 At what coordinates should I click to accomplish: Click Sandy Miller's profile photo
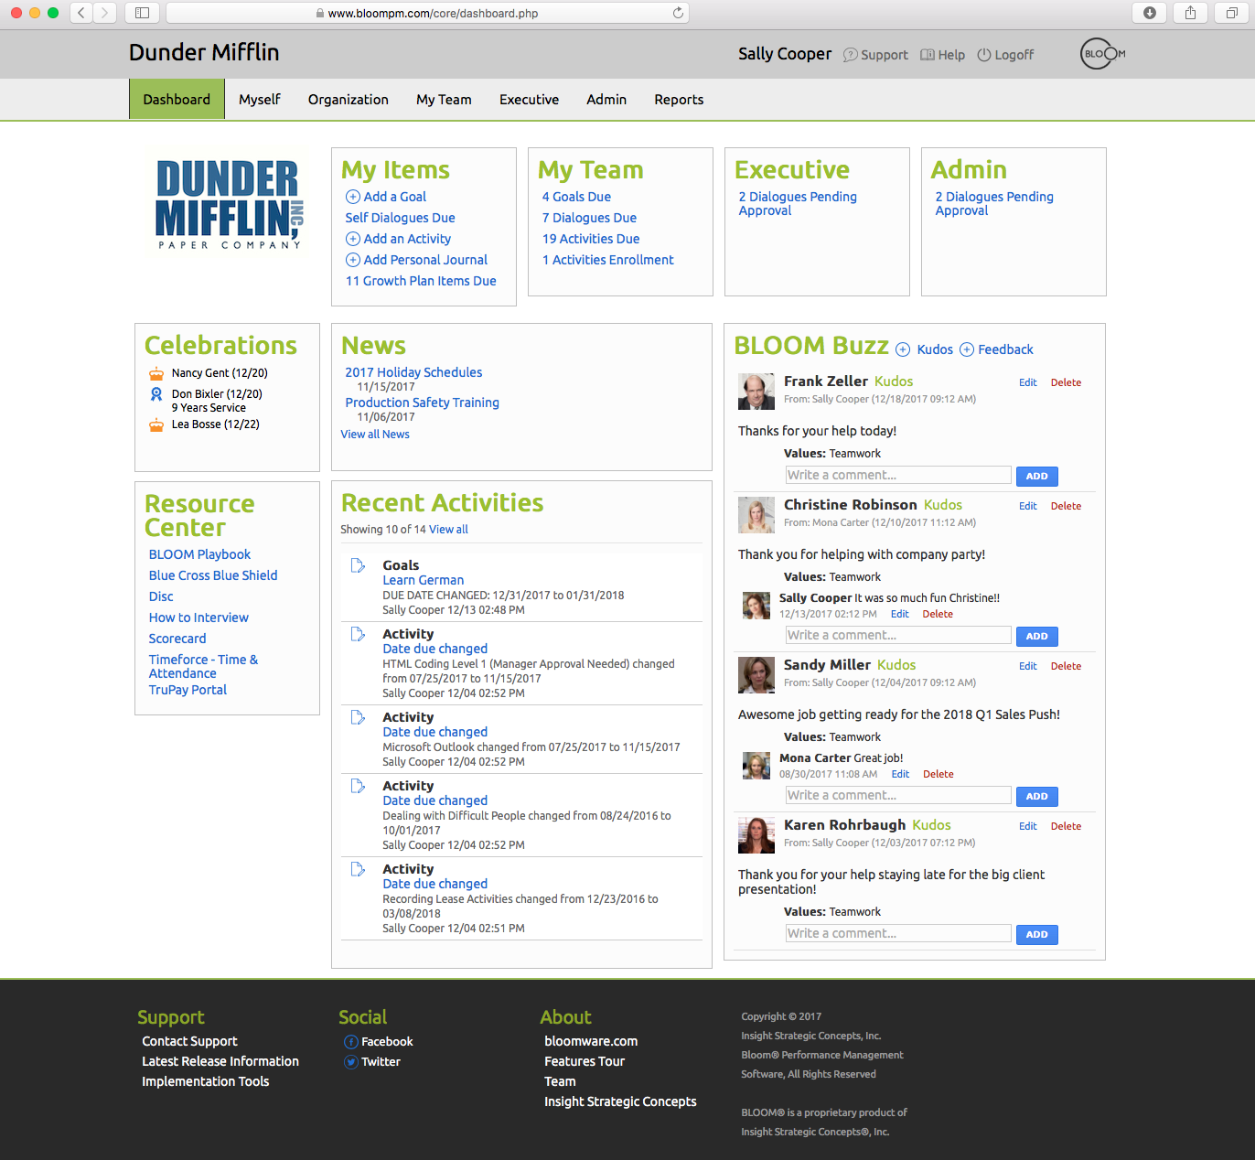point(756,675)
